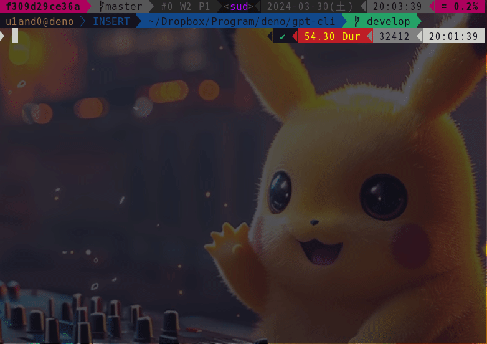487x344 pixels.
Task: Select the sud window tab
Action: 239,6
